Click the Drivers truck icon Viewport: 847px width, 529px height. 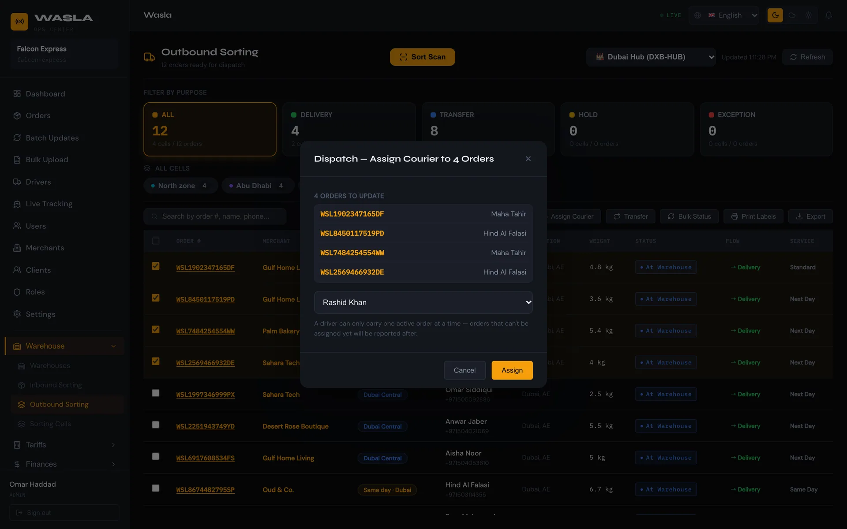pos(17,182)
